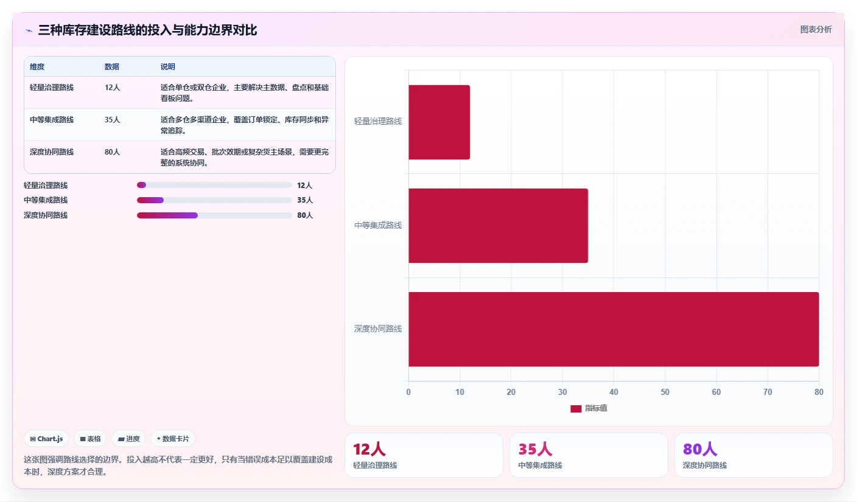Click the 说明 column header
This screenshot has height=502, width=857.
(168, 67)
